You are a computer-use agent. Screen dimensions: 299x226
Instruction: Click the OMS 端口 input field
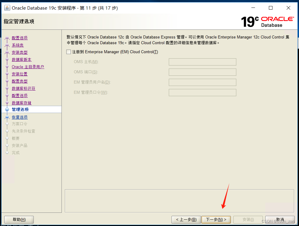[x=202, y=72]
